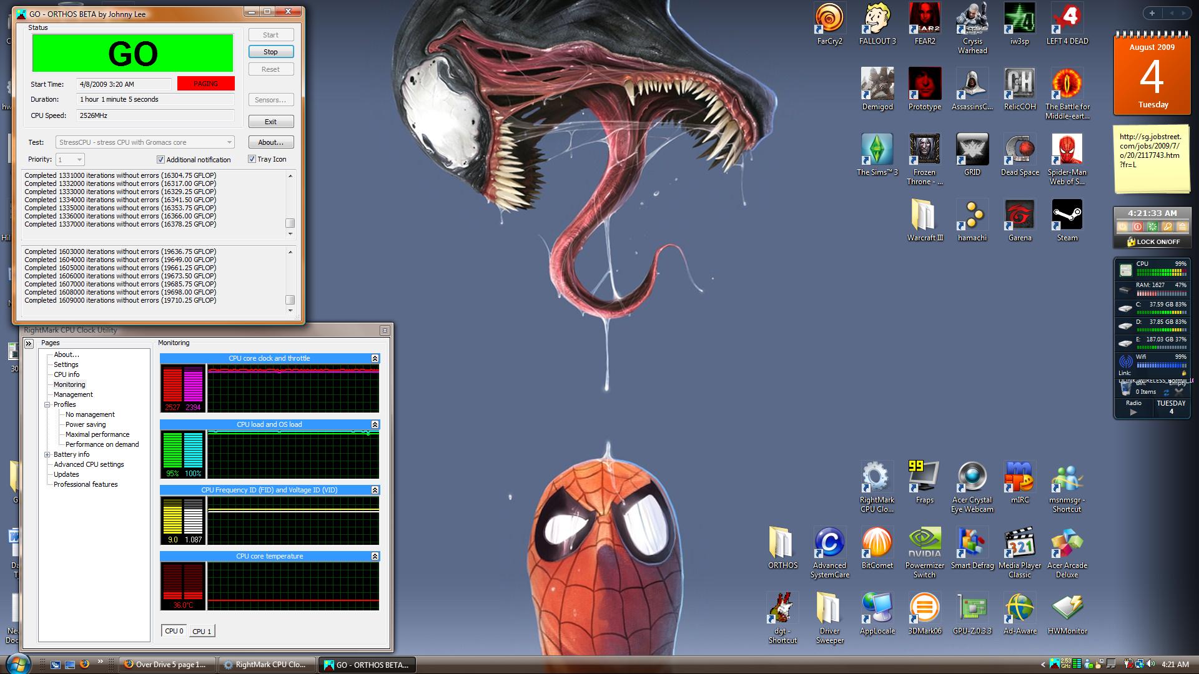This screenshot has height=674, width=1199.
Task: Launch the Prototype game shortcut
Action: click(x=924, y=89)
